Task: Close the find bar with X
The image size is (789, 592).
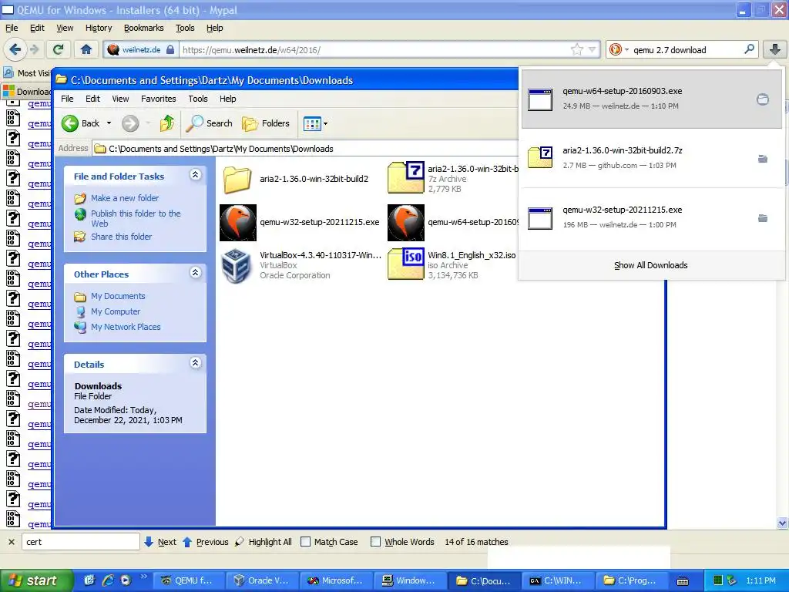Action: click(x=11, y=542)
